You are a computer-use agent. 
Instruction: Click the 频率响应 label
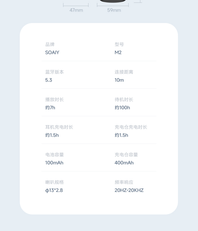[124, 182]
